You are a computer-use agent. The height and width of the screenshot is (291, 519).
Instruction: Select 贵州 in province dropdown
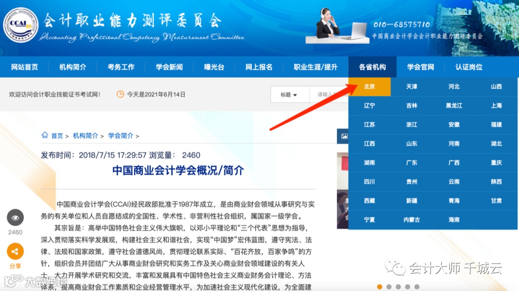[x=412, y=182]
